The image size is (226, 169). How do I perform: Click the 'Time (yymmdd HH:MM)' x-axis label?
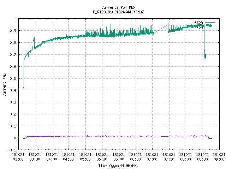(118, 166)
